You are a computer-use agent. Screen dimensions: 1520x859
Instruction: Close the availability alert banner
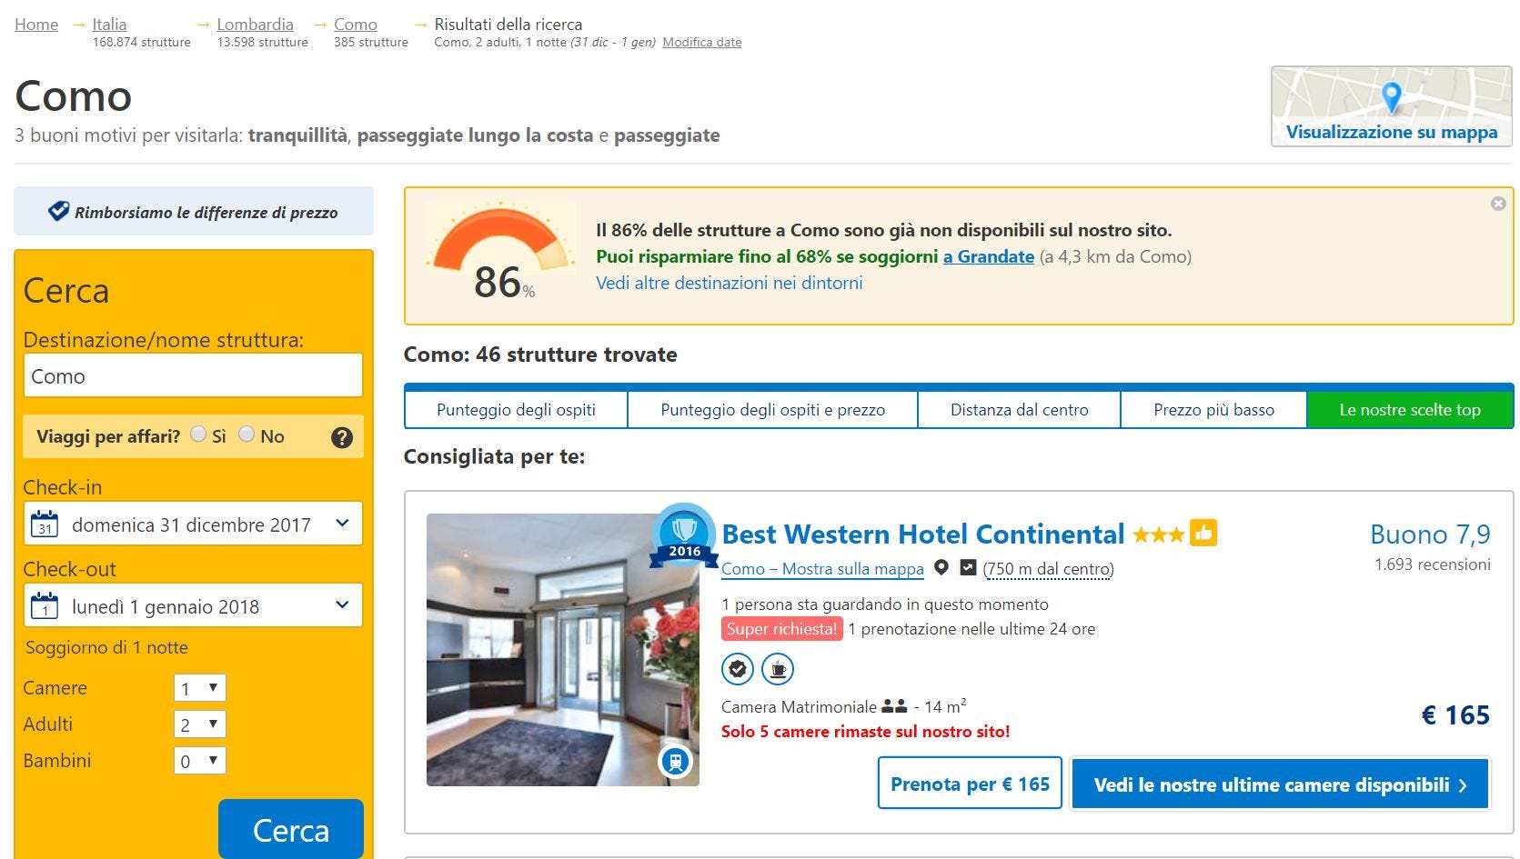[x=1498, y=204]
